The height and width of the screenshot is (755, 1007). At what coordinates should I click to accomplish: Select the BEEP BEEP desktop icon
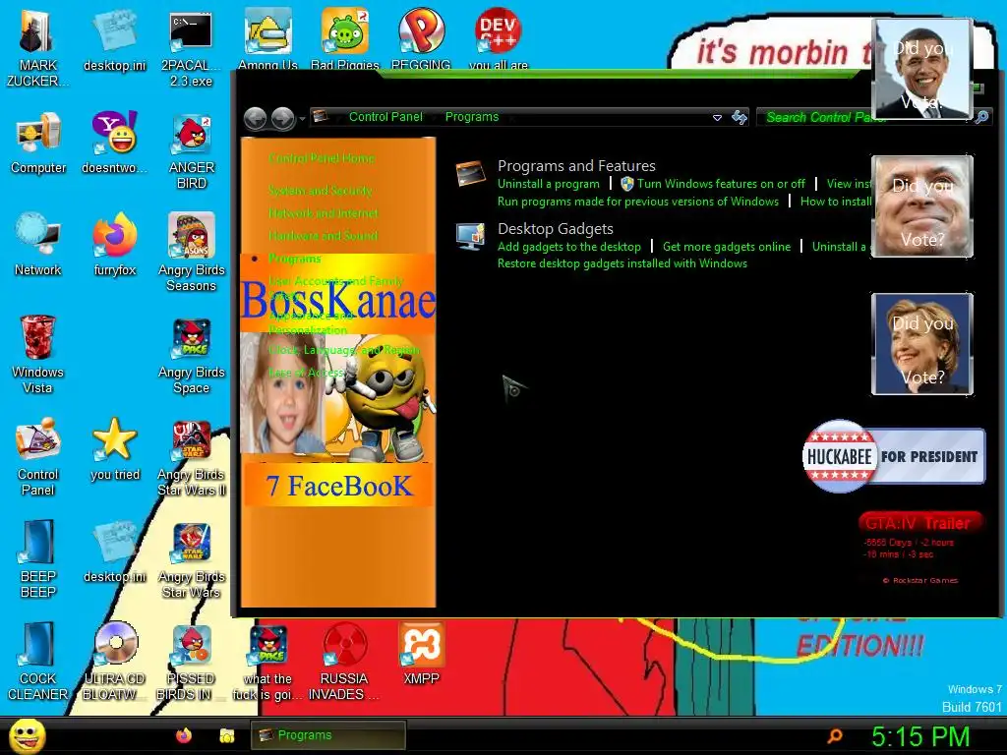coord(38,559)
